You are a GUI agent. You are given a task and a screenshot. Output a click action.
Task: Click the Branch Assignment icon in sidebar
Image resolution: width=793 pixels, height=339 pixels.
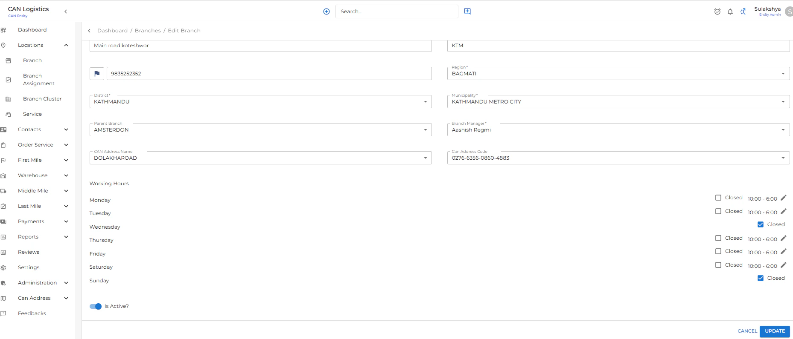click(8, 80)
